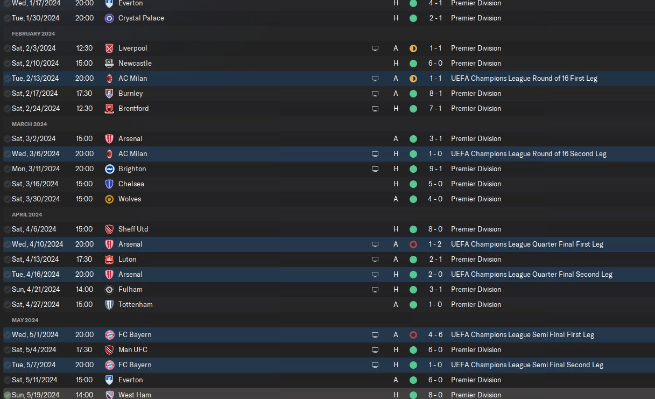655x399 pixels.
Task: Open the Tottenham team name link
Action: tap(135, 304)
